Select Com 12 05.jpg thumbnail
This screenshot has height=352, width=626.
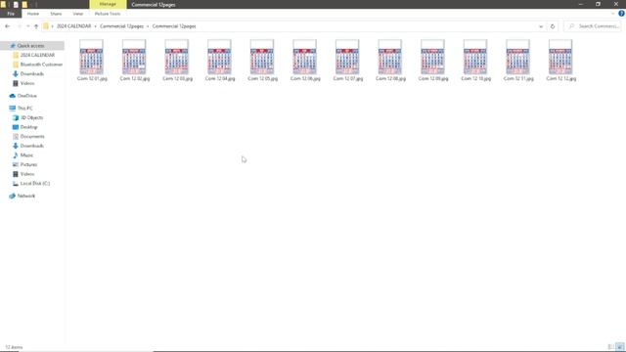[x=262, y=57]
